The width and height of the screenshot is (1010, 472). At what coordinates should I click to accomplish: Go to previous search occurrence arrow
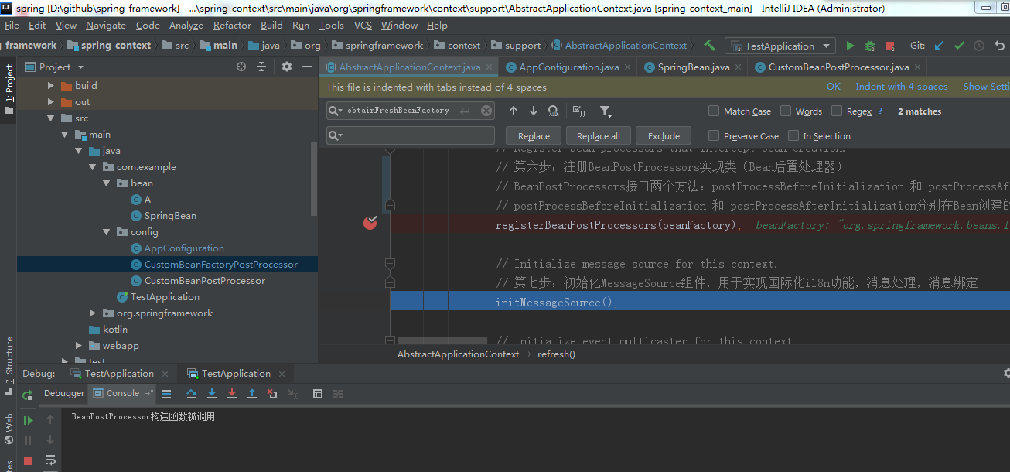(513, 111)
